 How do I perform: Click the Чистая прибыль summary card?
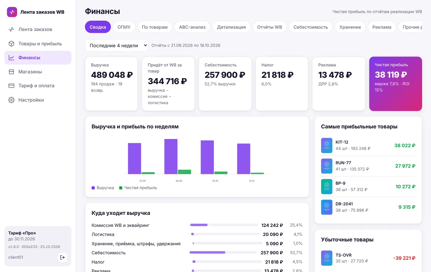click(x=396, y=84)
